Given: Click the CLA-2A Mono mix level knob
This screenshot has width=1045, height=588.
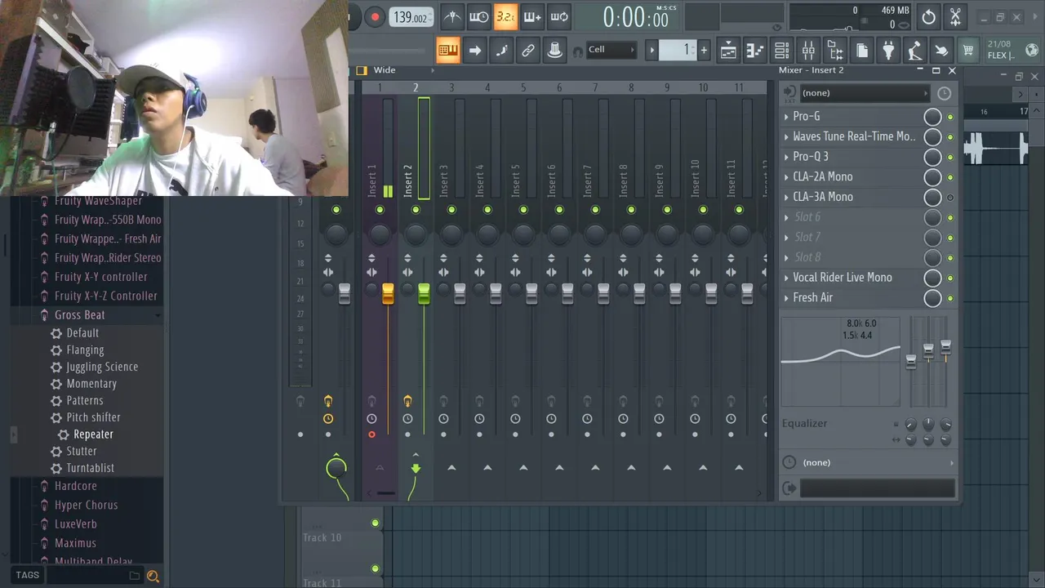Looking at the screenshot, I should [932, 177].
